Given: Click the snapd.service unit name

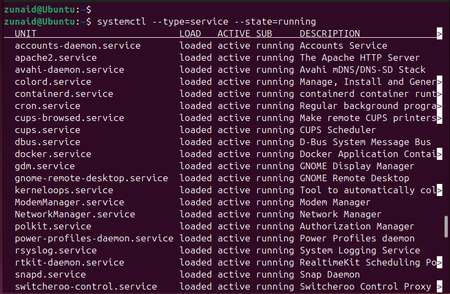Looking at the screenshot, I should click(50, 275).
